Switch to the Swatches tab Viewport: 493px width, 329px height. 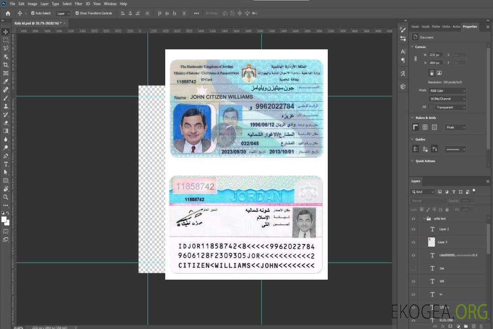click(415, 27)
